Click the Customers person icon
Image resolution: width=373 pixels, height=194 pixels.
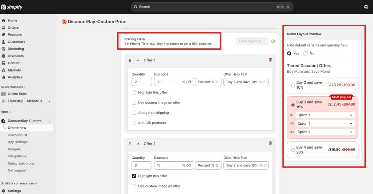pos(3,42)
